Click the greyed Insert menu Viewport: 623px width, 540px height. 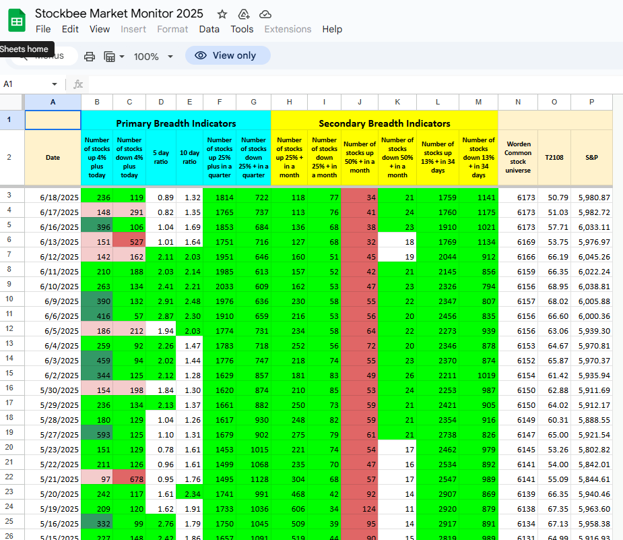point(133,30)
